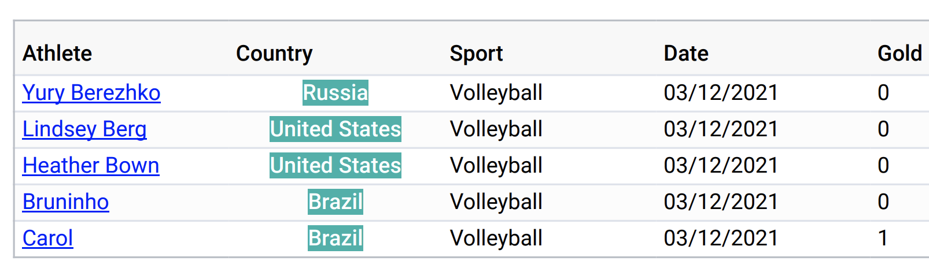Sort by the Athlete column header
929x276 pixels.
point(57,54)
